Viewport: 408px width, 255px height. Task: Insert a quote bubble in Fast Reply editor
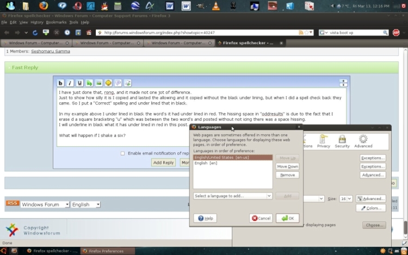tap(118, 83)
